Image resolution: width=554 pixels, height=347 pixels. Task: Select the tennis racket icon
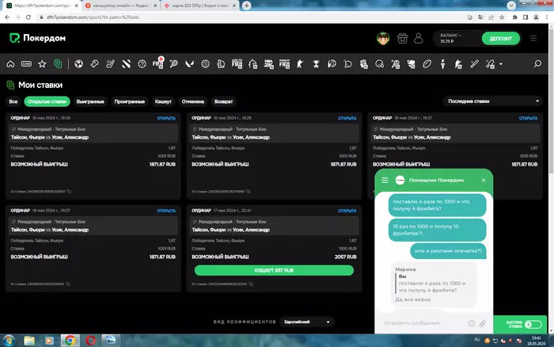pyautogui.click(x=173, y=64)
